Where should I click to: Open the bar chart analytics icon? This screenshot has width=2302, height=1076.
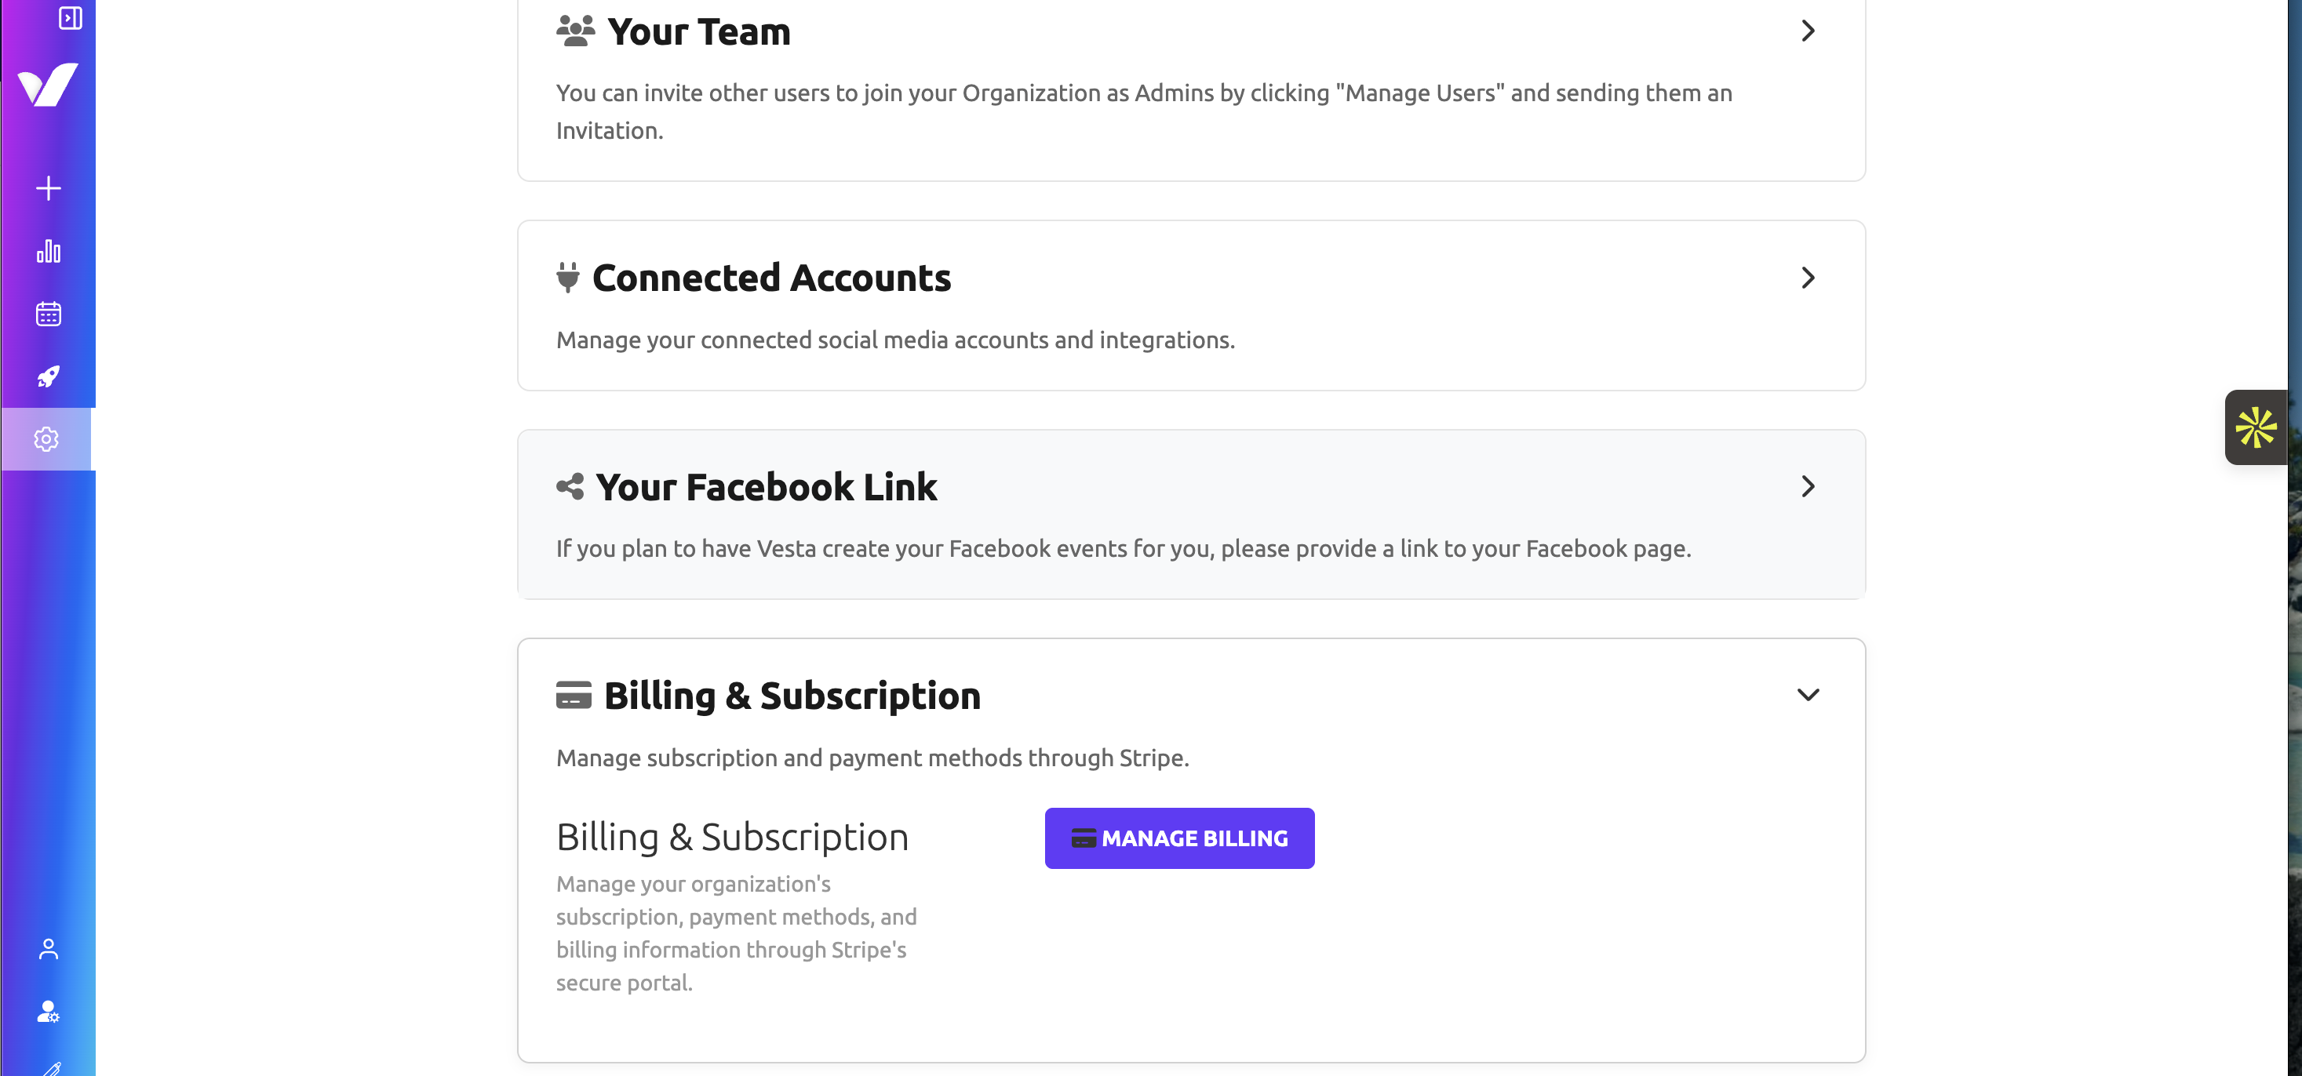click(49, 252)
